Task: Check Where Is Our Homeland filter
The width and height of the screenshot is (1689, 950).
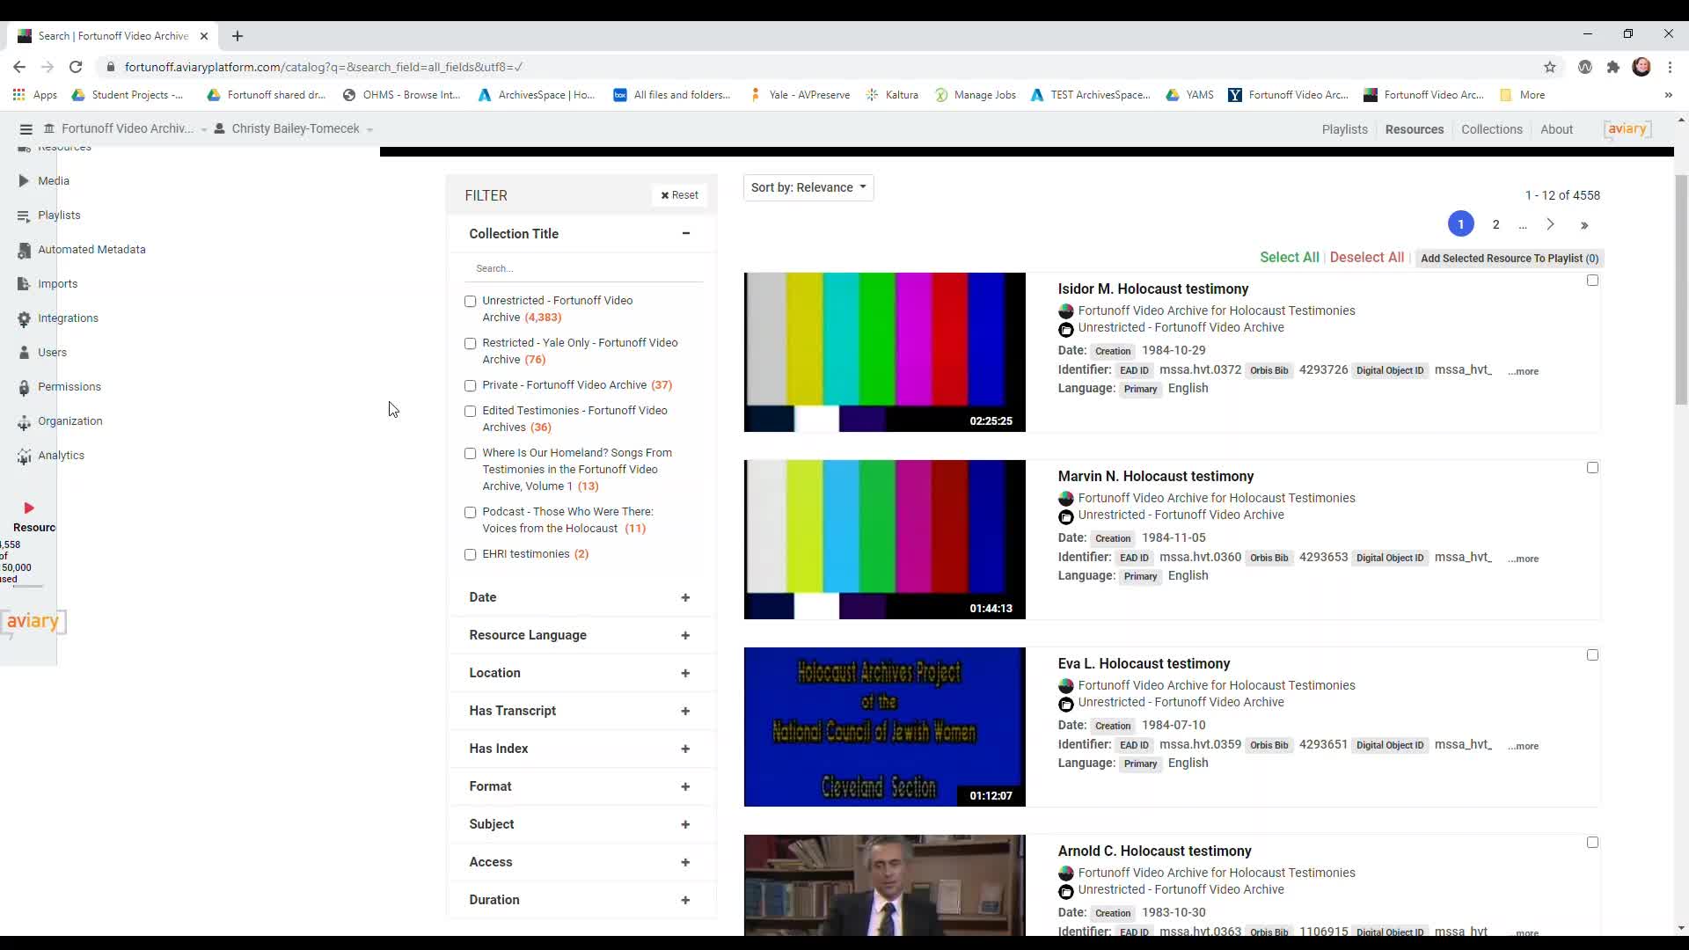Action: click(471, 454)
